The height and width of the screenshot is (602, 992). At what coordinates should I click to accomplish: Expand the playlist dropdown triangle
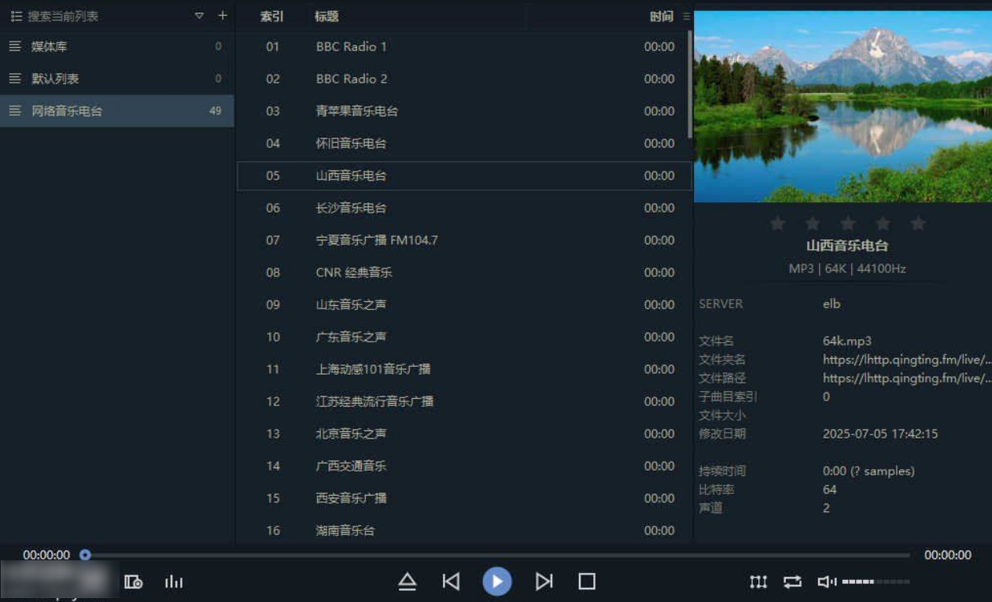(199, 16)
